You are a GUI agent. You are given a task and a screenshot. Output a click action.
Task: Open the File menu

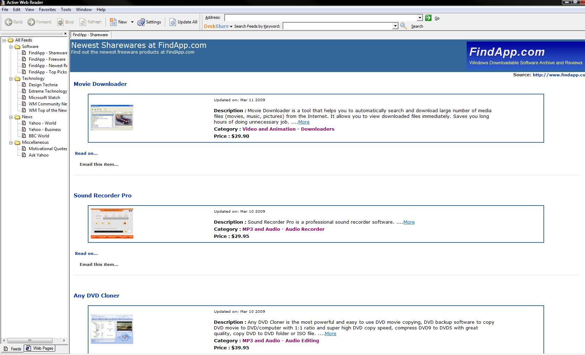point(5,10)
